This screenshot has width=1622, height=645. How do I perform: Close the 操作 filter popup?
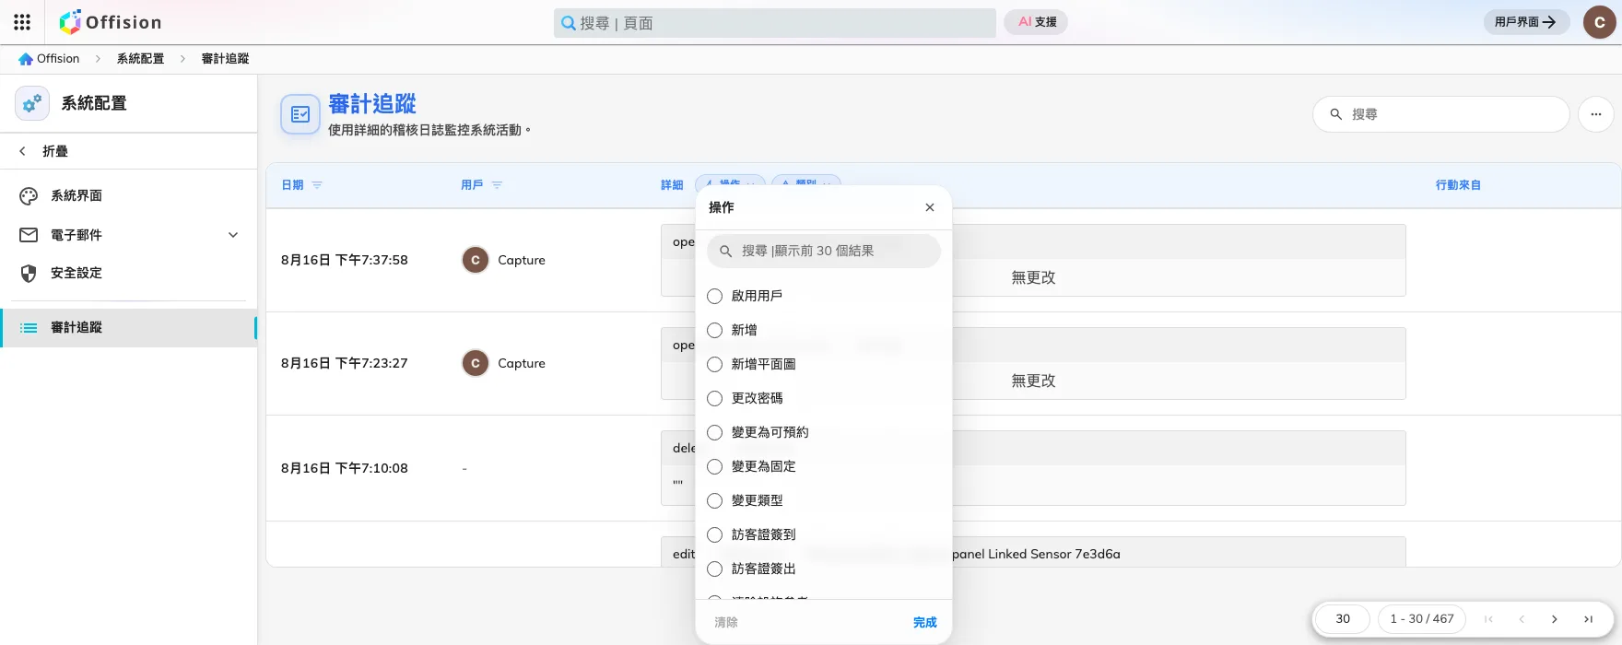pos(930,207)
